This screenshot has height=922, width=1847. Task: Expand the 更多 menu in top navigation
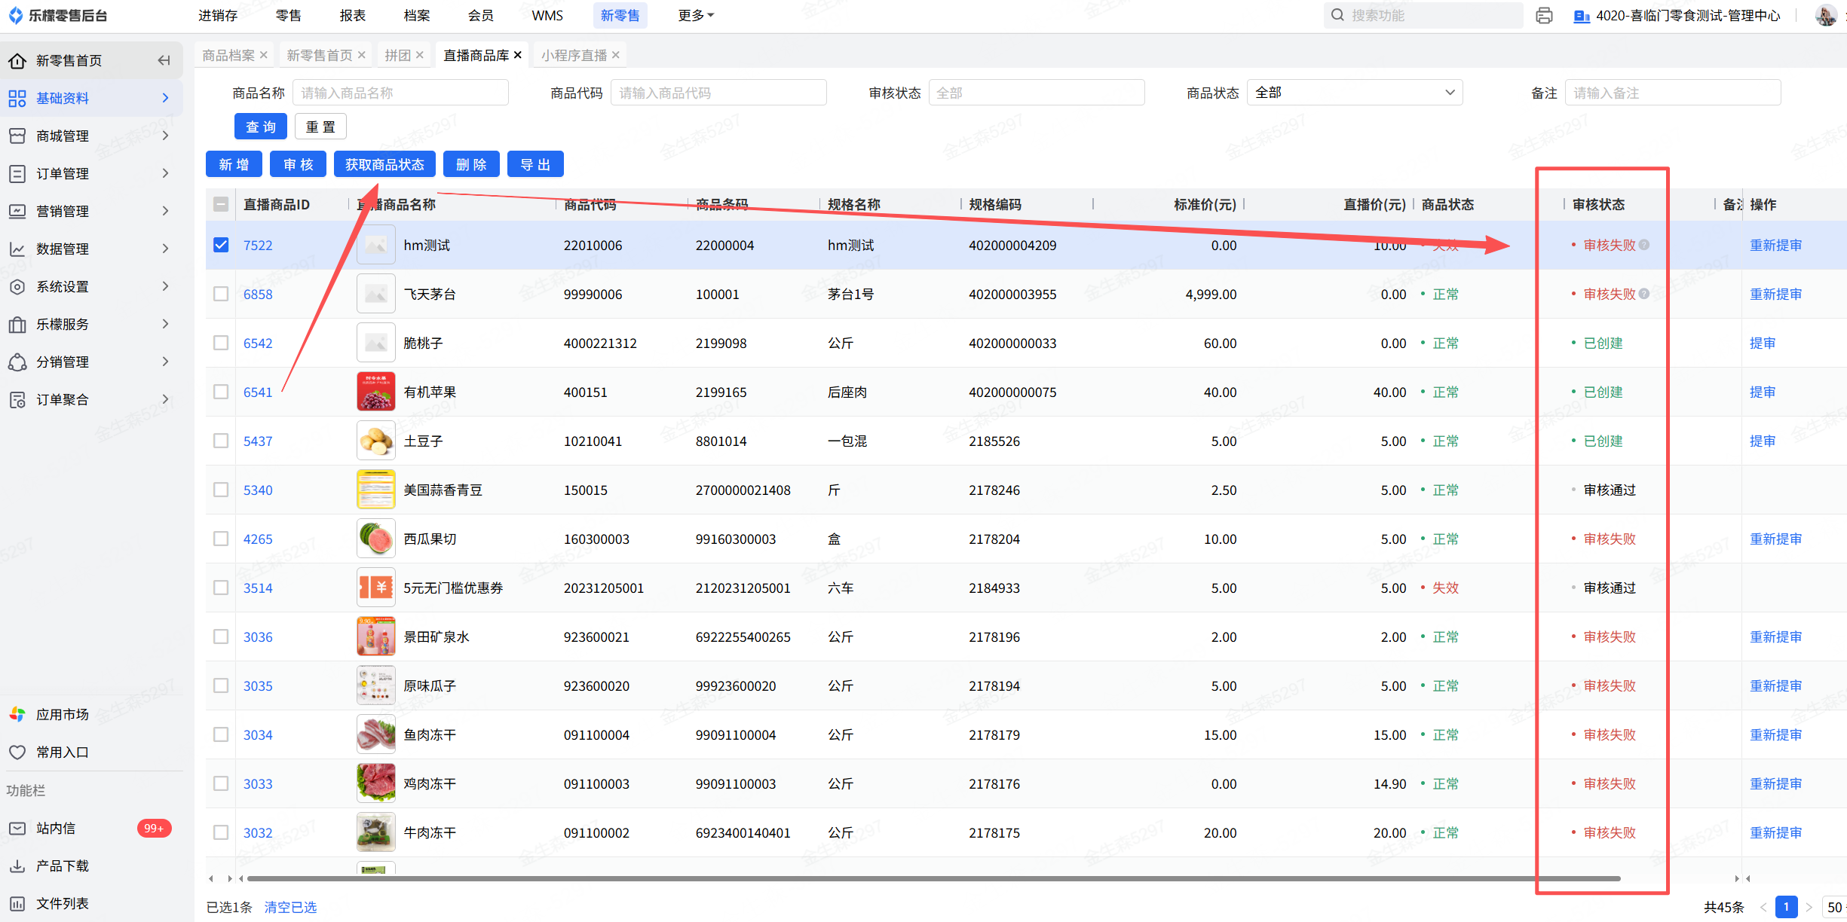[695, 16]
